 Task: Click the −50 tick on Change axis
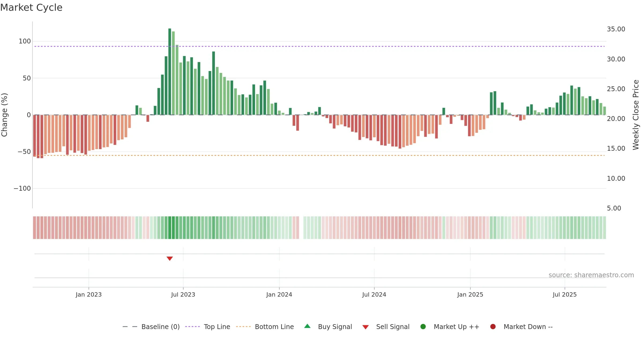tap(24, 152)
